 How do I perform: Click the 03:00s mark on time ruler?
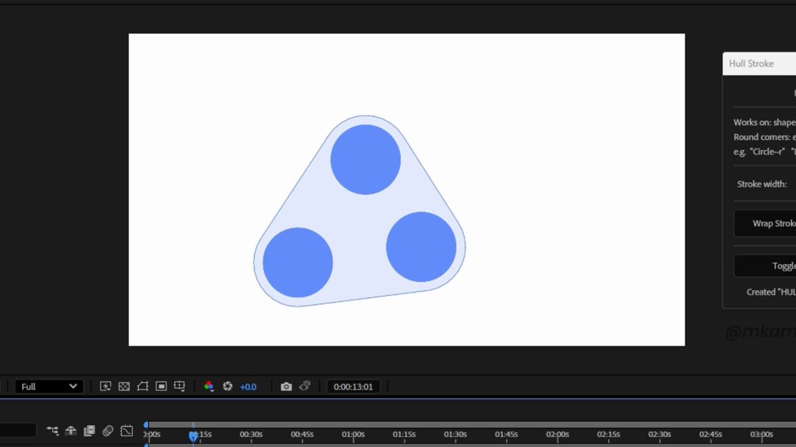point(762,434)
